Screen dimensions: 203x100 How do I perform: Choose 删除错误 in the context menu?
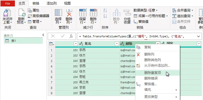[158, 78]
